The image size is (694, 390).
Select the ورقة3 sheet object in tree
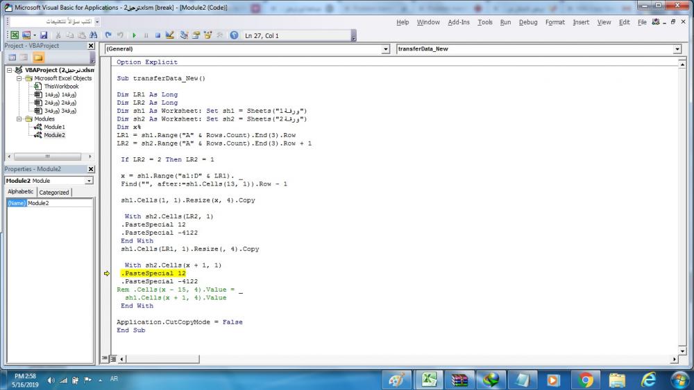60,110
